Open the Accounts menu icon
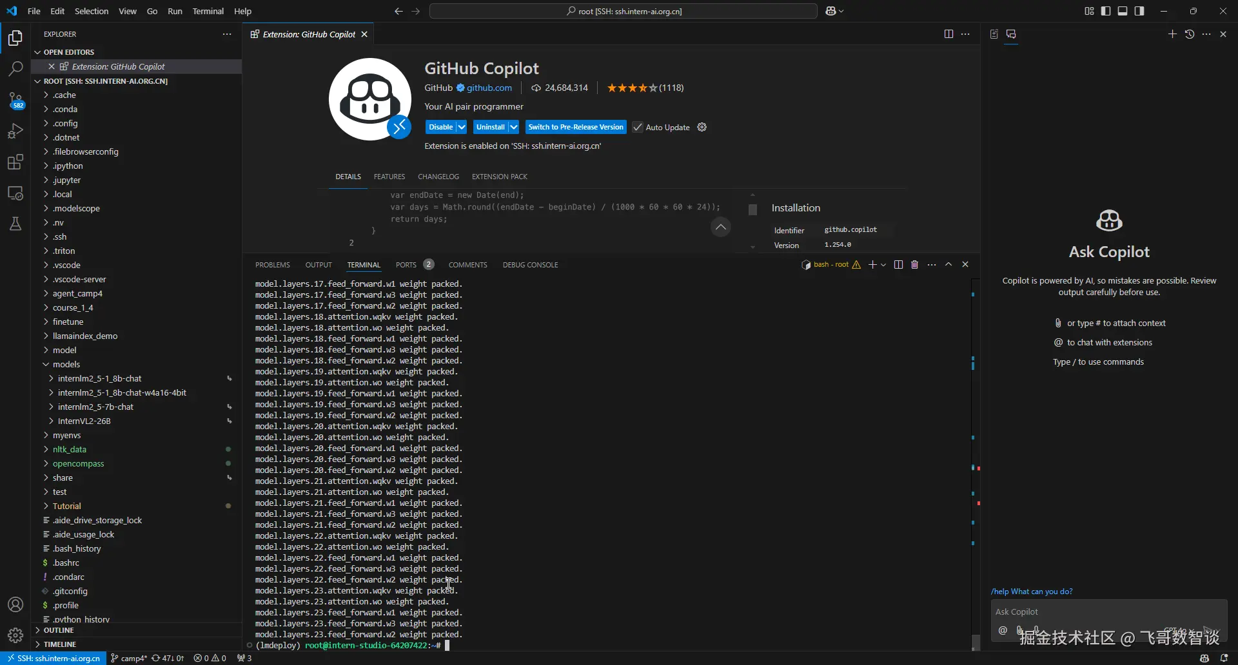 (x=15, y=604)
